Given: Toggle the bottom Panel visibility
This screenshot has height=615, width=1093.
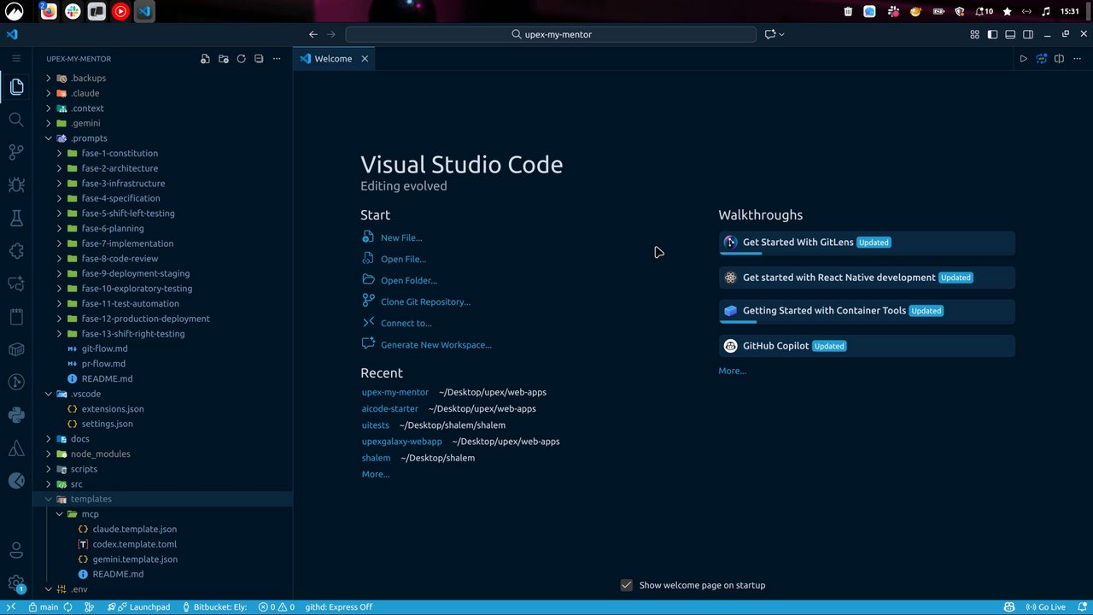Looking at the screenshot, I should tap(1010, 34).
